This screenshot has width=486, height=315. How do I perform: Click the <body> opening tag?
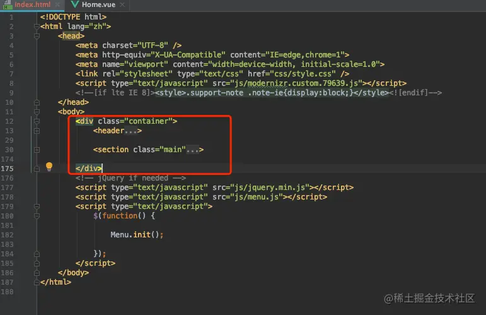(x=71, y=111)
